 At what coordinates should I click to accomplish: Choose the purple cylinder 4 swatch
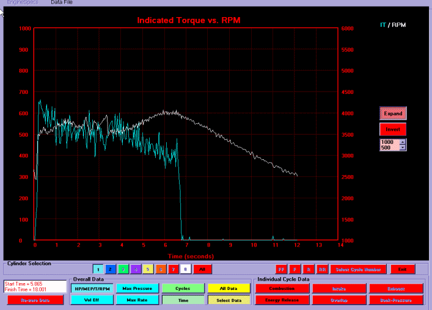coord(136,269)
